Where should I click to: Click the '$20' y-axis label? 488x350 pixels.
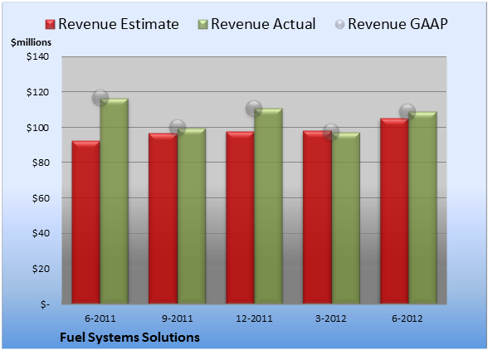click(41, 269)
